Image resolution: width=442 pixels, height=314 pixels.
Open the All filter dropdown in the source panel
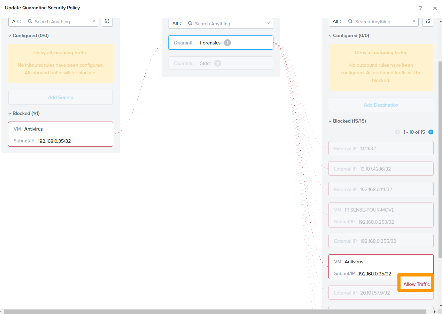16,21
